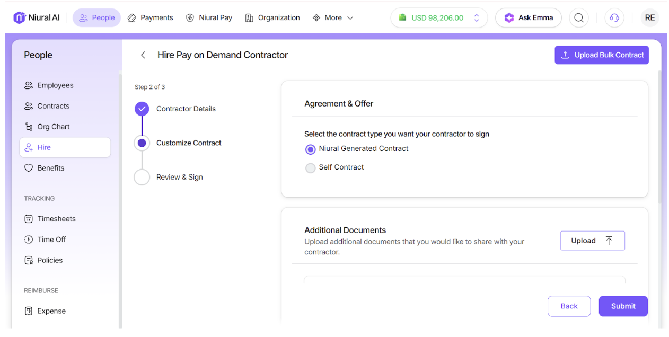The image size is (669, 337).
Task: Click the Niural AI logo icon
Action: pyautogui.click(x=20, y=17)
